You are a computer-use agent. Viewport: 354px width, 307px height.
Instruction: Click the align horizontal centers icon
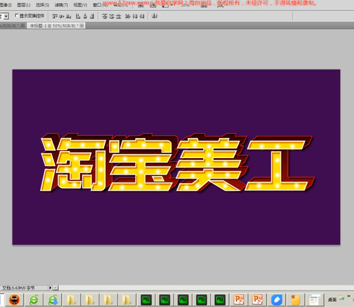click(x=85, y=16)
